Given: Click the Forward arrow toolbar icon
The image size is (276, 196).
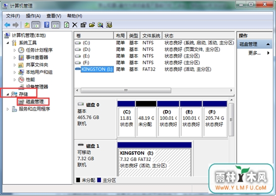Looking at the screenshot, I should (x=15, y=25).
